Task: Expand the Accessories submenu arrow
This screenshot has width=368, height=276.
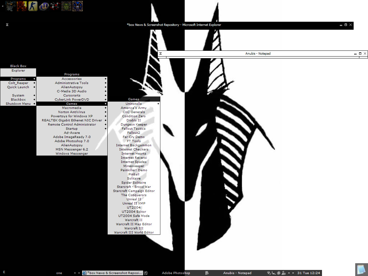Action: point(106,79)
